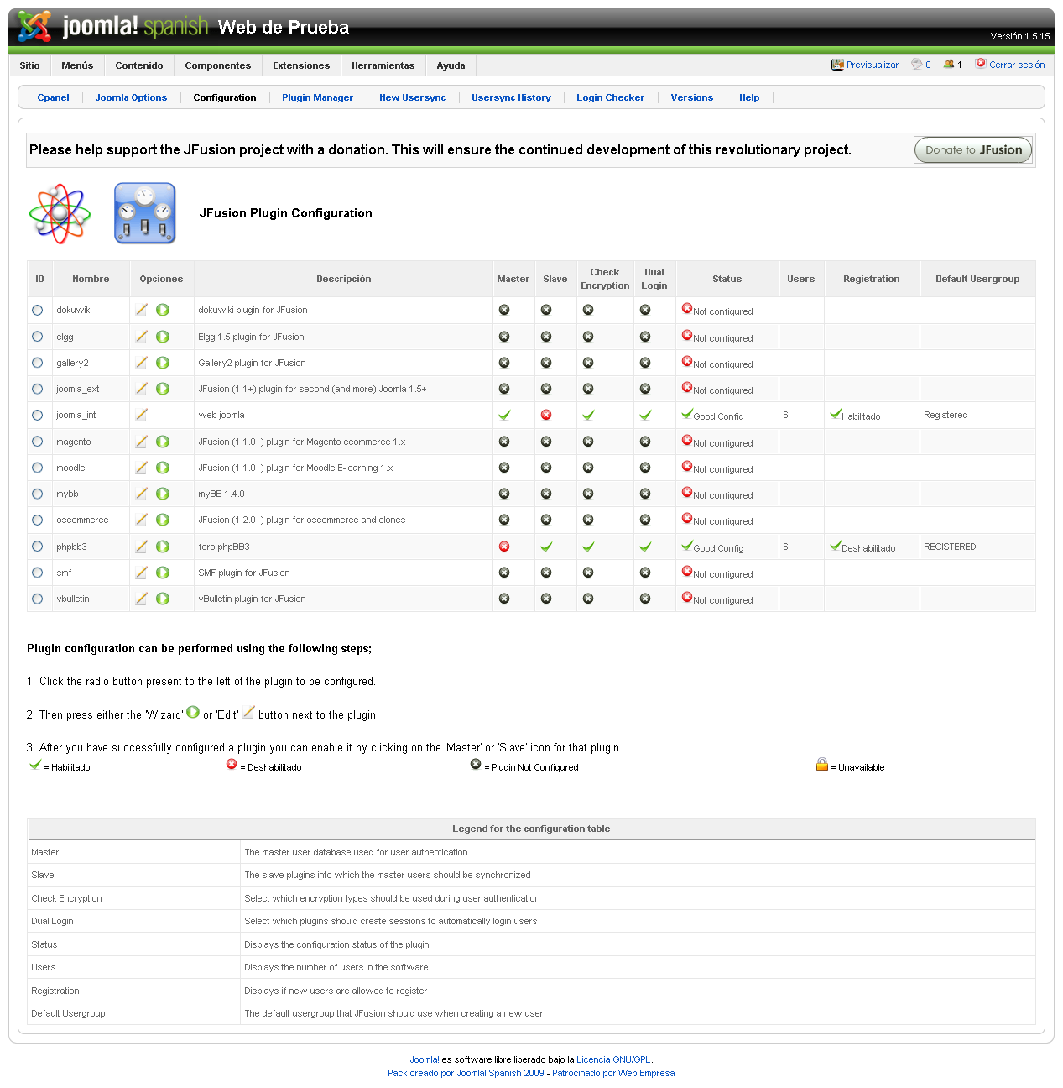Click the messages icon showing 0
This screenshot has width=1063, height=1088.
pyautogui.click(x=917, y=64)
